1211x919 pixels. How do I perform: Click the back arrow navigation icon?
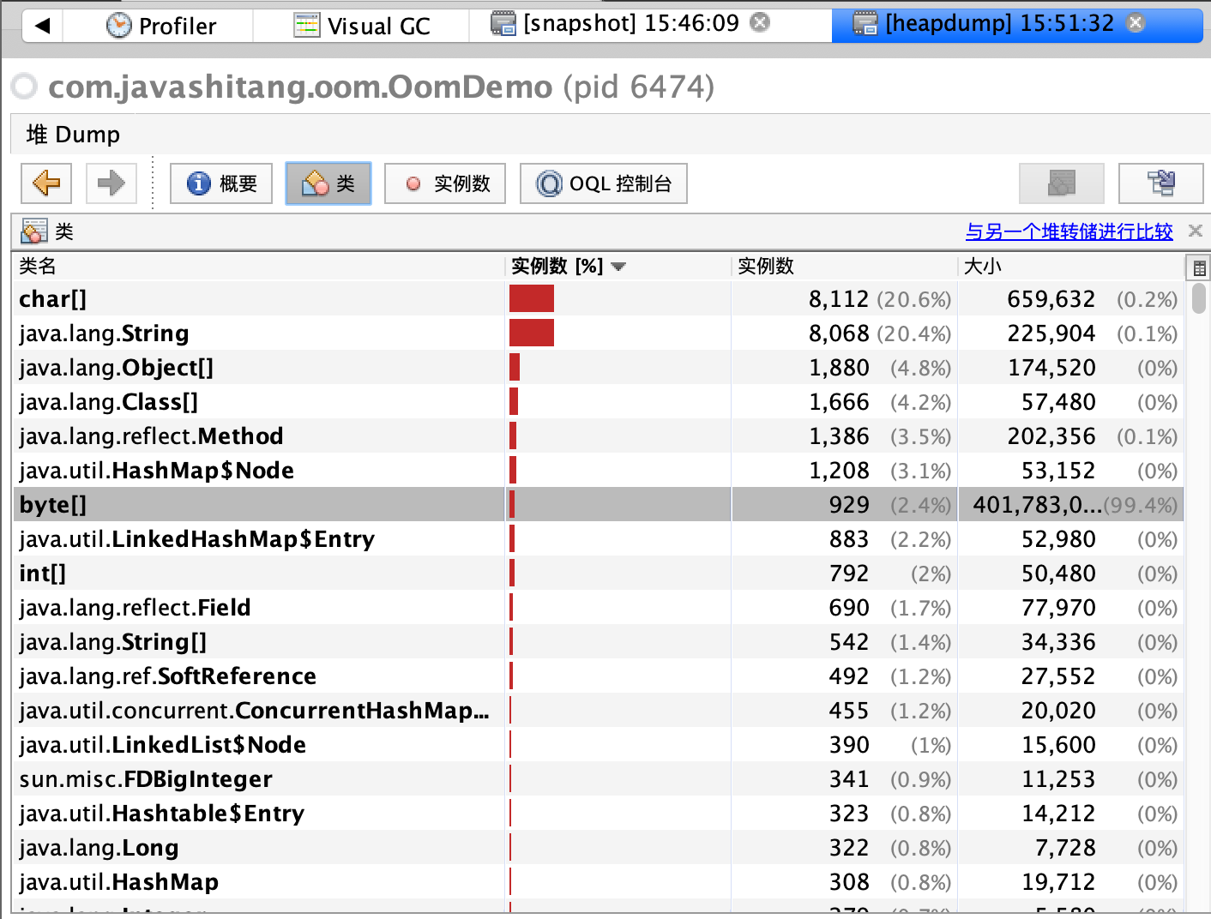[x=46, y=183]
